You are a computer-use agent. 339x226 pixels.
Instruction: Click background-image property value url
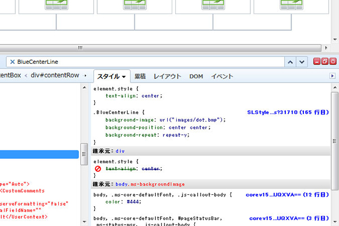point(192,120)
